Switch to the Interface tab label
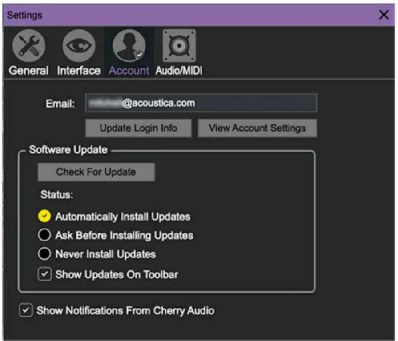Image resolution: width=398 pixels, height=341 pixels. [x=79, y=71]
